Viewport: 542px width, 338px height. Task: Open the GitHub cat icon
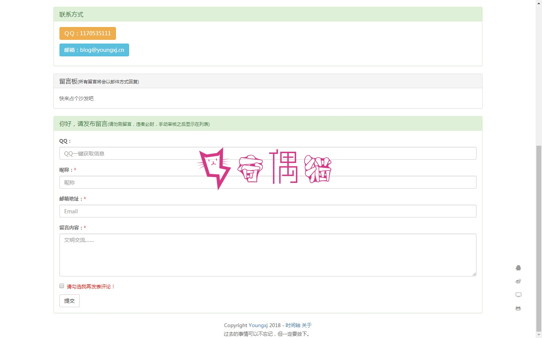coord(518,308)
